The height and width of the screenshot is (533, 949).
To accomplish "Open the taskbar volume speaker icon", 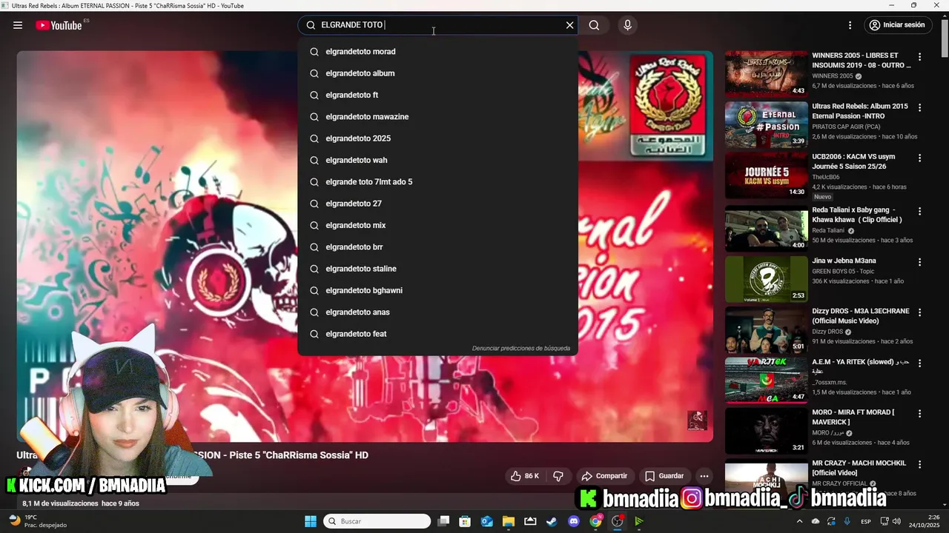I will pos(896,521).
